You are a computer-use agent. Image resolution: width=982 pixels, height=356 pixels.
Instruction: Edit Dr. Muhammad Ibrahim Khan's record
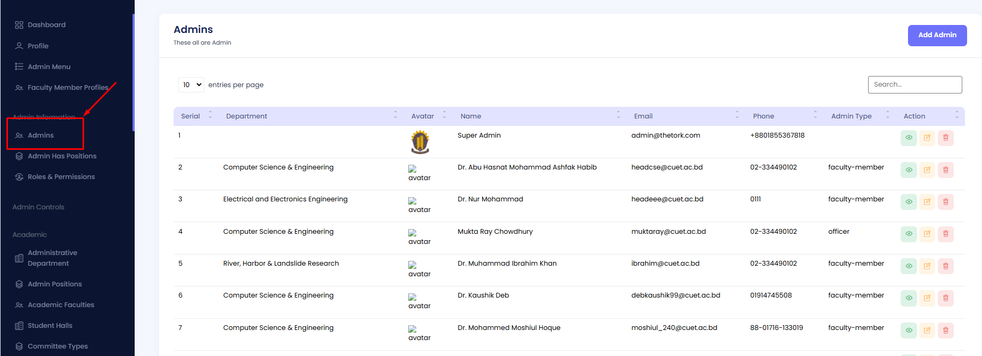click(x=927, y=266)
